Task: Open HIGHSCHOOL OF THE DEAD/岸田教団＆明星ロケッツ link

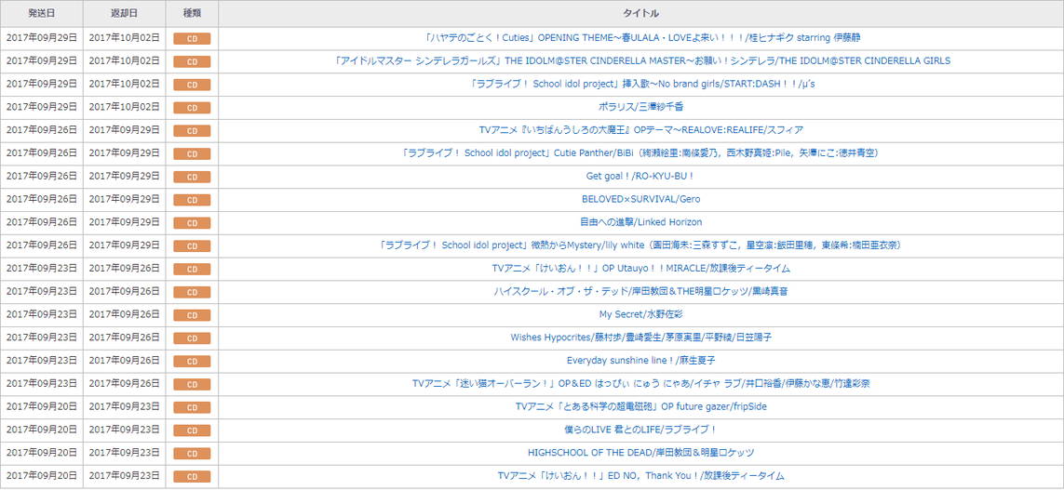Action: coord(640,453)
